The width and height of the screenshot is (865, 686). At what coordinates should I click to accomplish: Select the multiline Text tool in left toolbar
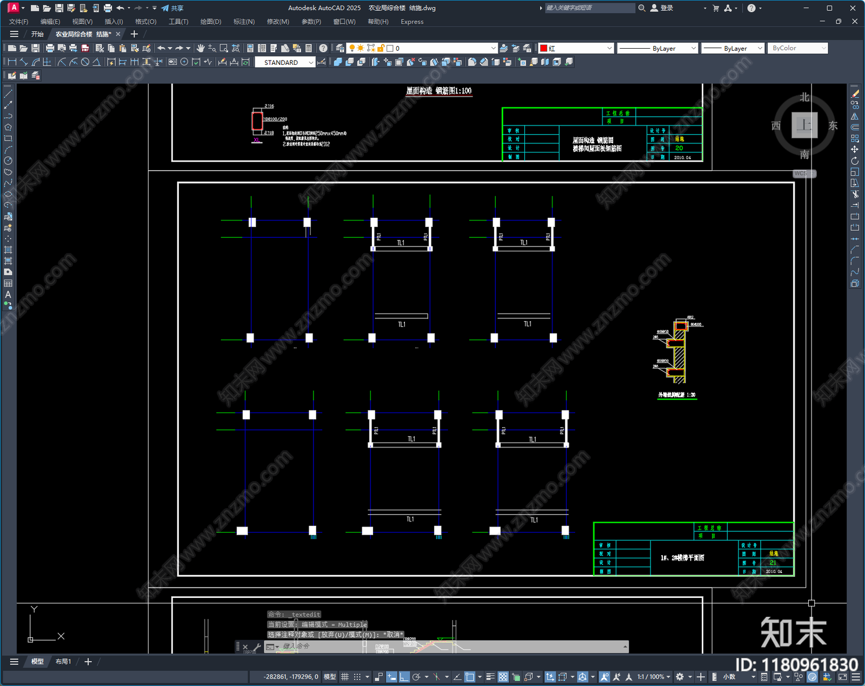pos(8,295)
